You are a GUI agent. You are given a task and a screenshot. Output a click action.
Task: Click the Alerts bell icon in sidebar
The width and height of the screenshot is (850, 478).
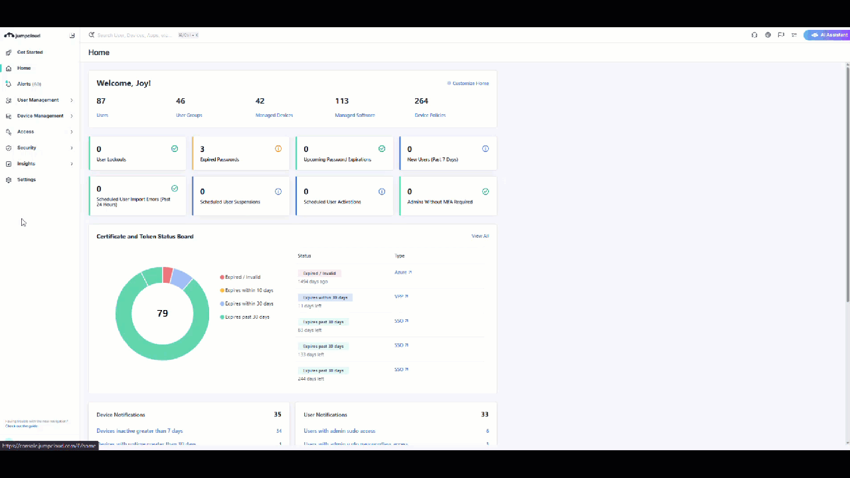pos(9,84)
